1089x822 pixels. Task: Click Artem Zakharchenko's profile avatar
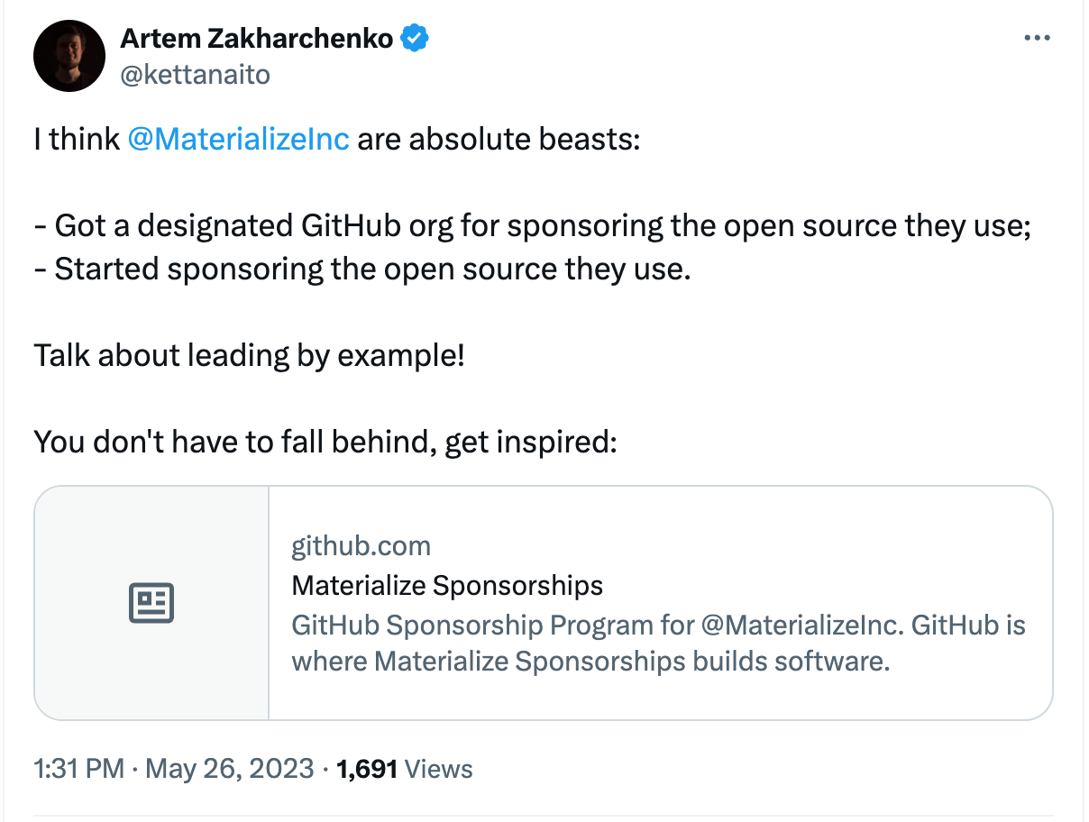pyautogui.click(x=69, y=55)
